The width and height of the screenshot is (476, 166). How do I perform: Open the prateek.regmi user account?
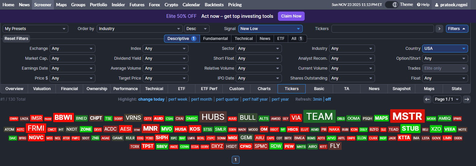pyautogui.click(x=451, y=5)
